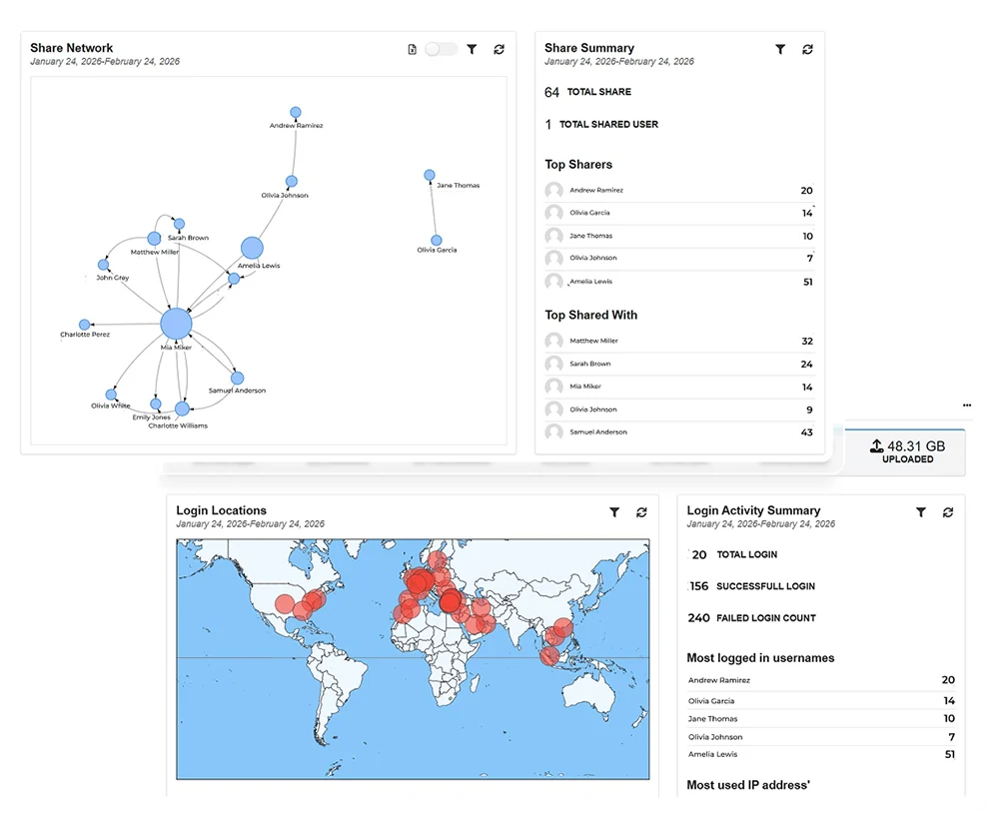Select the Mia Miker network node
999x822 pixels.
point(176,324)
